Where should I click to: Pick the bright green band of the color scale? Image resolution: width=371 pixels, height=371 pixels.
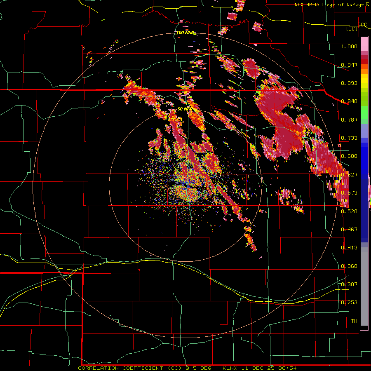point(364,113)
